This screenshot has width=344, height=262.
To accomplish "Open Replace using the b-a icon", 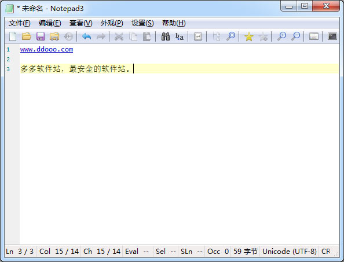I will click(180, 36).
